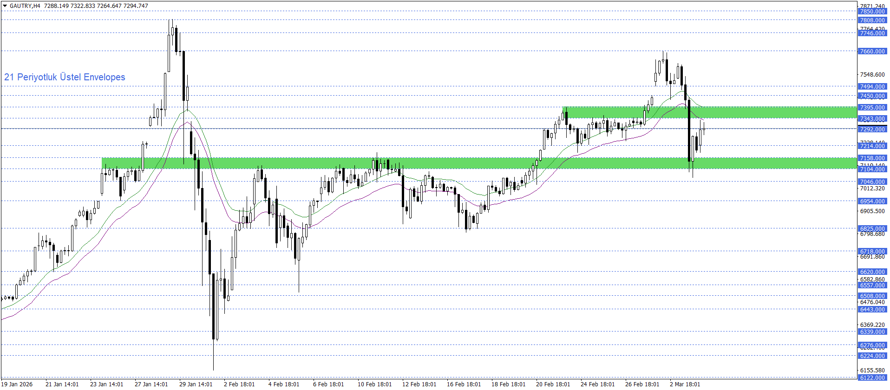Click the 6557.000 price level label

pos(872,286)
